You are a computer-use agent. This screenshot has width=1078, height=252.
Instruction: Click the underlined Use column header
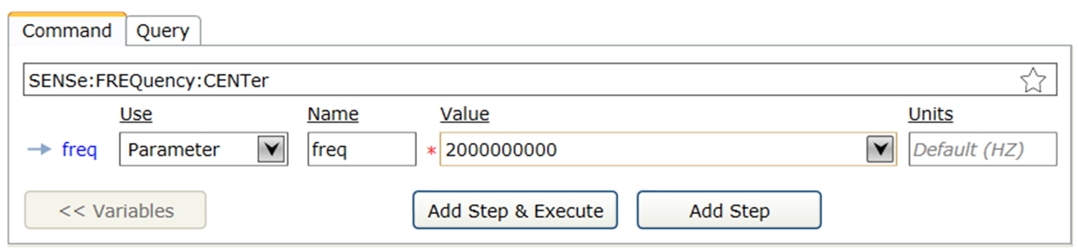click(136, 114)
